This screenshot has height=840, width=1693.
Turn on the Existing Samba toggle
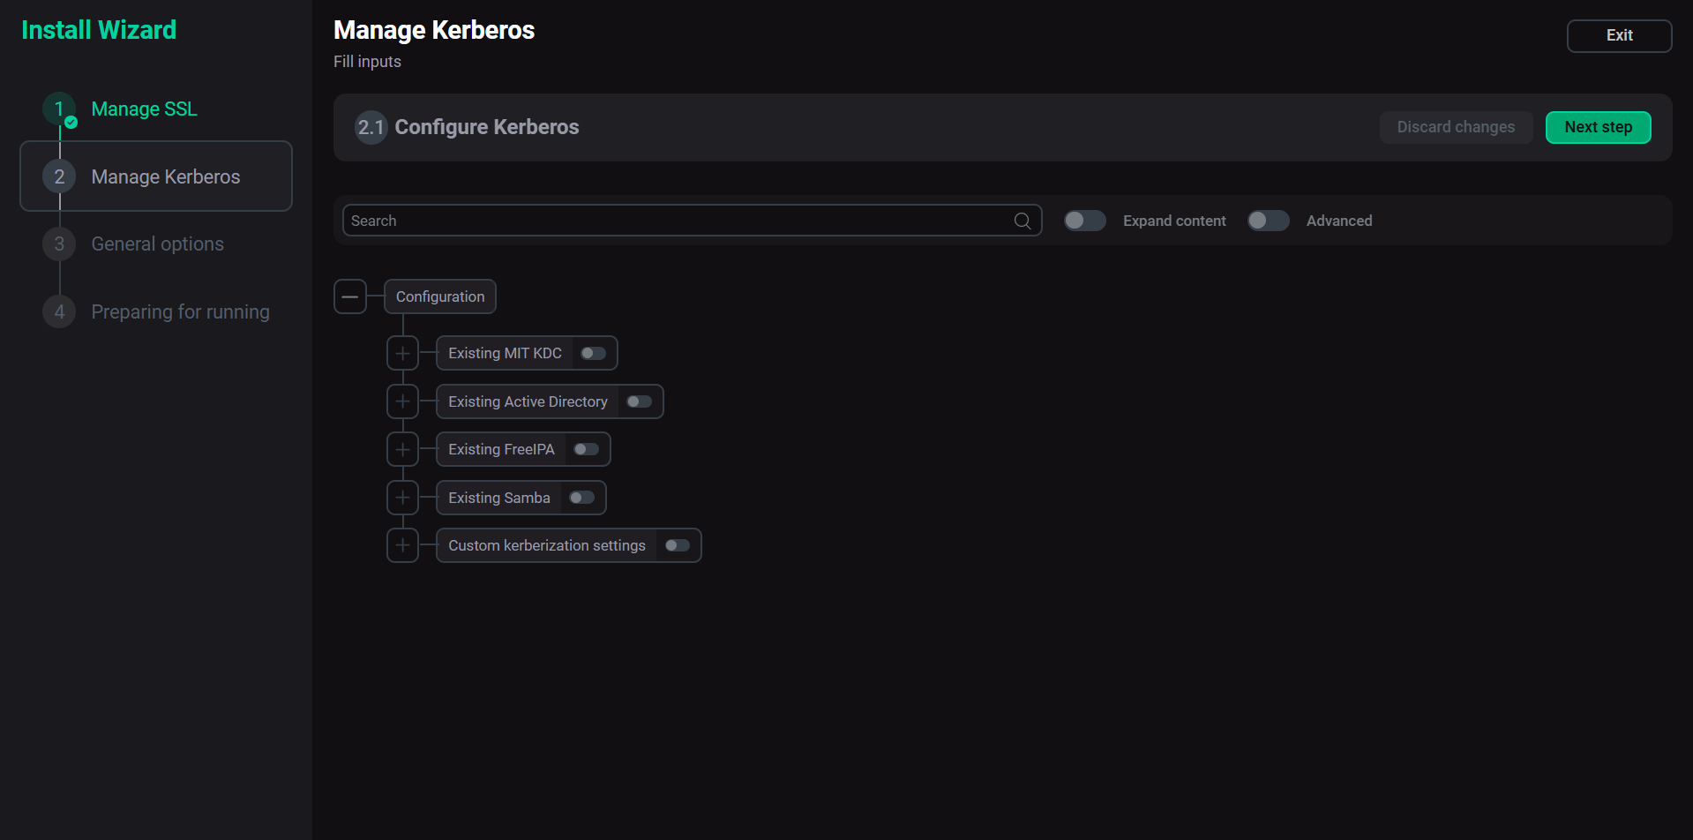click(581, 498)
